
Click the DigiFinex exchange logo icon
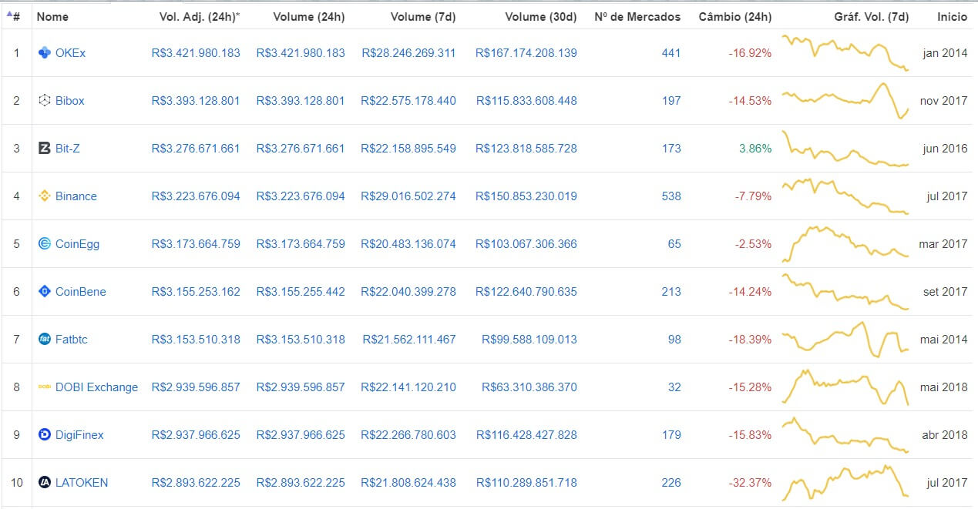pos(45,434)
